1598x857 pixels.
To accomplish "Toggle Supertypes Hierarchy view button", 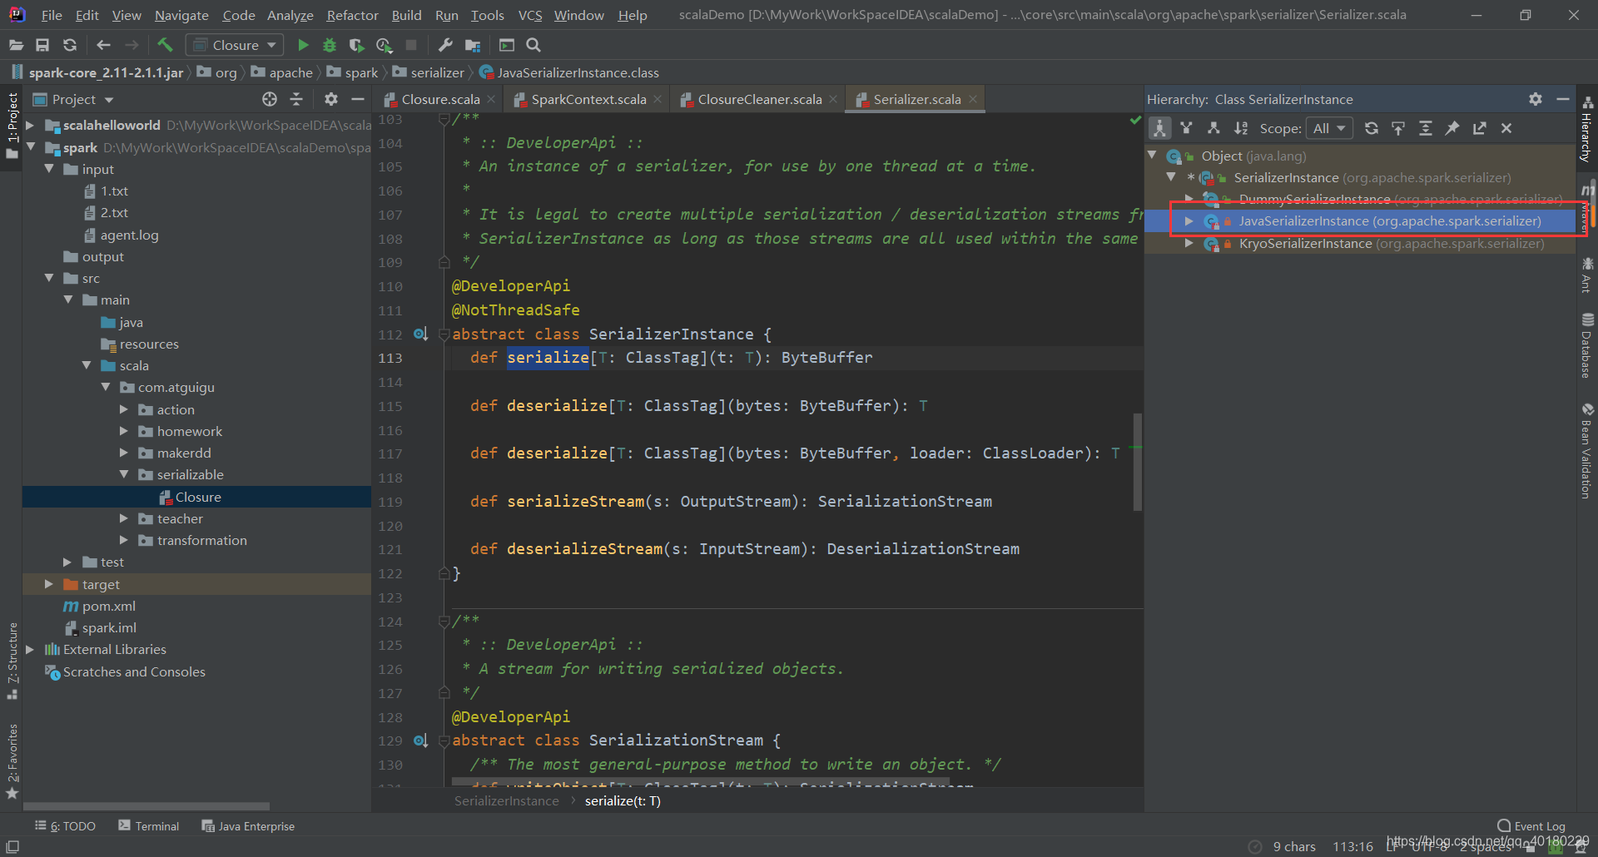I will (x=1187, y=128).
